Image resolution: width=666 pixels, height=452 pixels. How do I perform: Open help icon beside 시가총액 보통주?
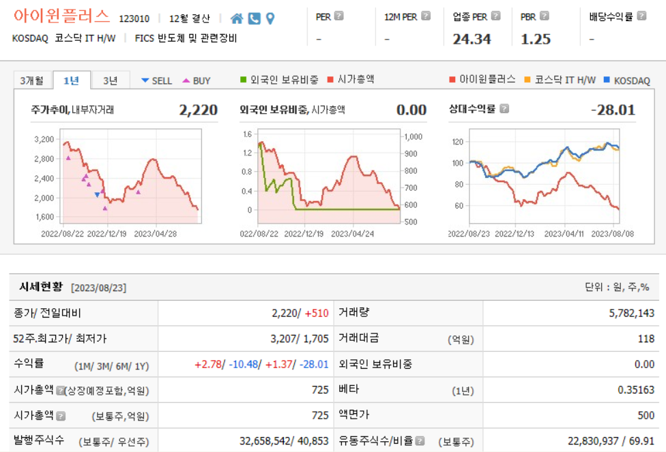click(61, 416)
